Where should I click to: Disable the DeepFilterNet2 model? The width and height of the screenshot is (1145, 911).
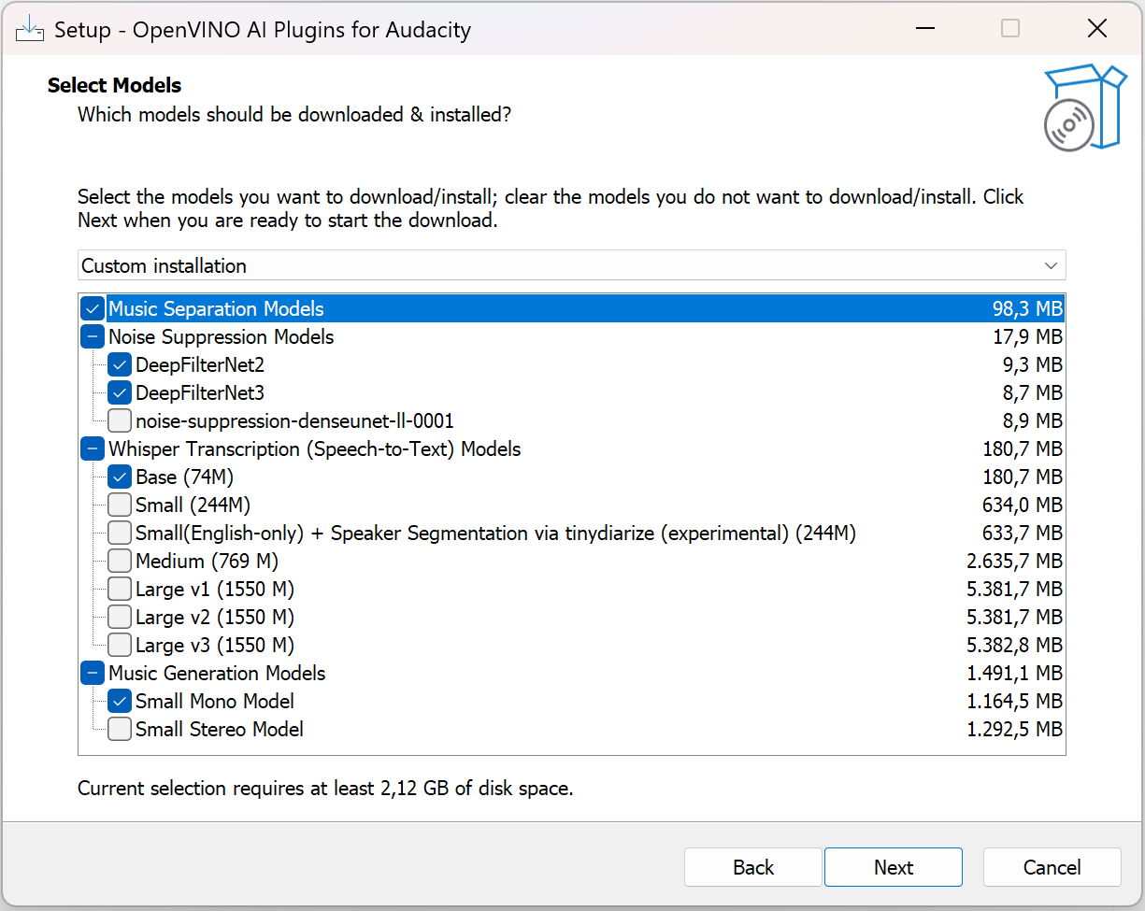tap(119, 364)
